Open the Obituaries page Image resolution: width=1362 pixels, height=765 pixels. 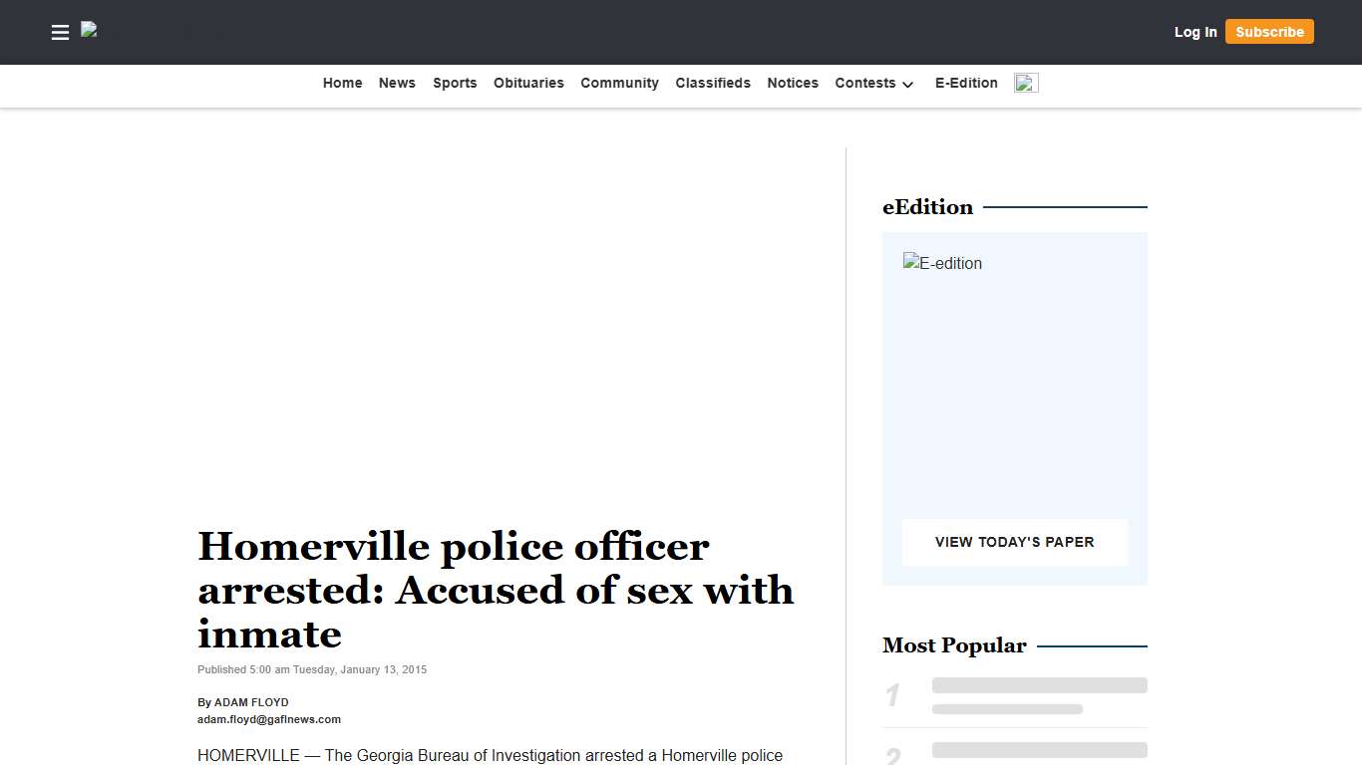pos(528,84)
